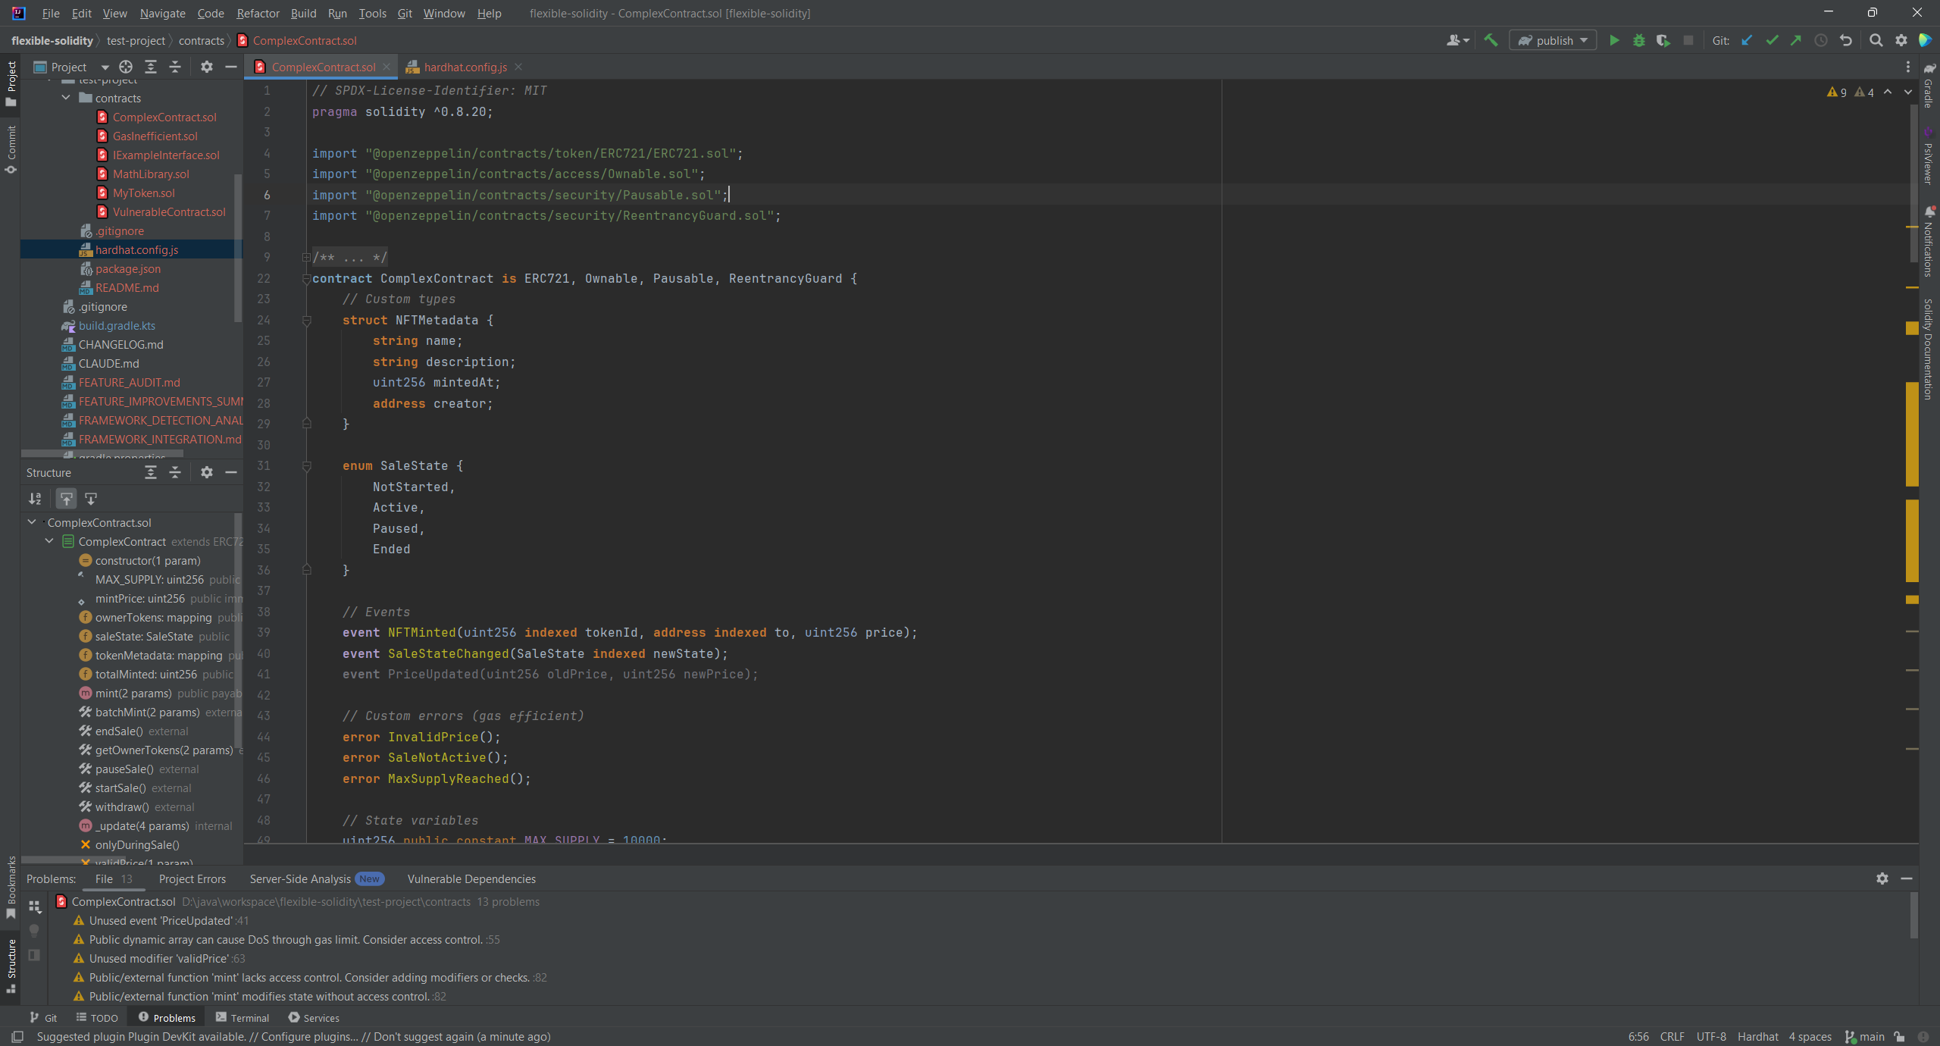Expand all in Project panel
This screenshot has height=1046, width=1940.
click(151, 67)
